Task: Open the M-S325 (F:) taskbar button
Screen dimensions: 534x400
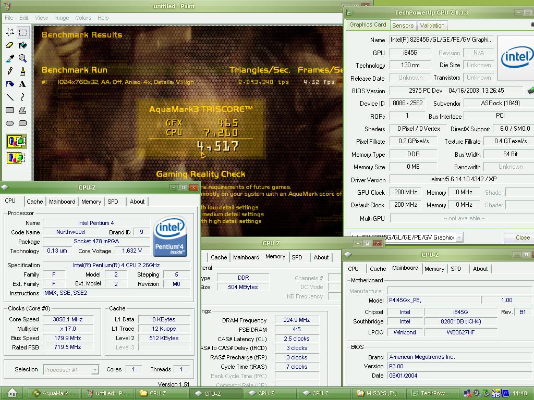Action: pyautogui.click(x=378, y=393)
